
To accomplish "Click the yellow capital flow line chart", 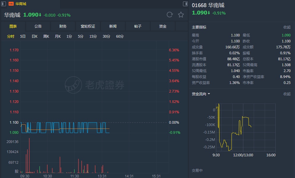I will click(x=234, y=127).
